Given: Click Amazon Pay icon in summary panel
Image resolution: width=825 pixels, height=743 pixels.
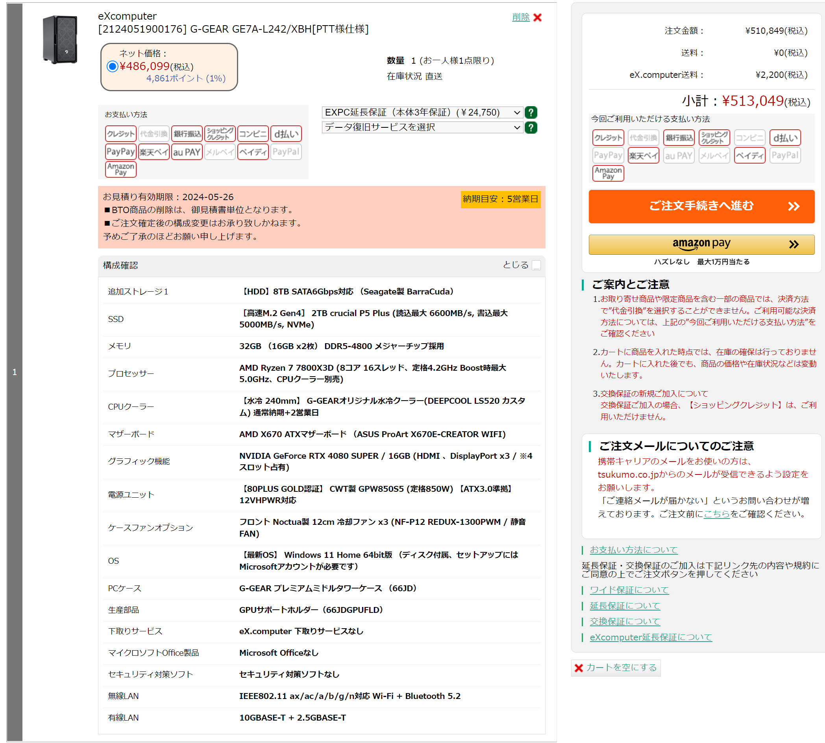Looking at the screenshot, I should coord(608,173).
